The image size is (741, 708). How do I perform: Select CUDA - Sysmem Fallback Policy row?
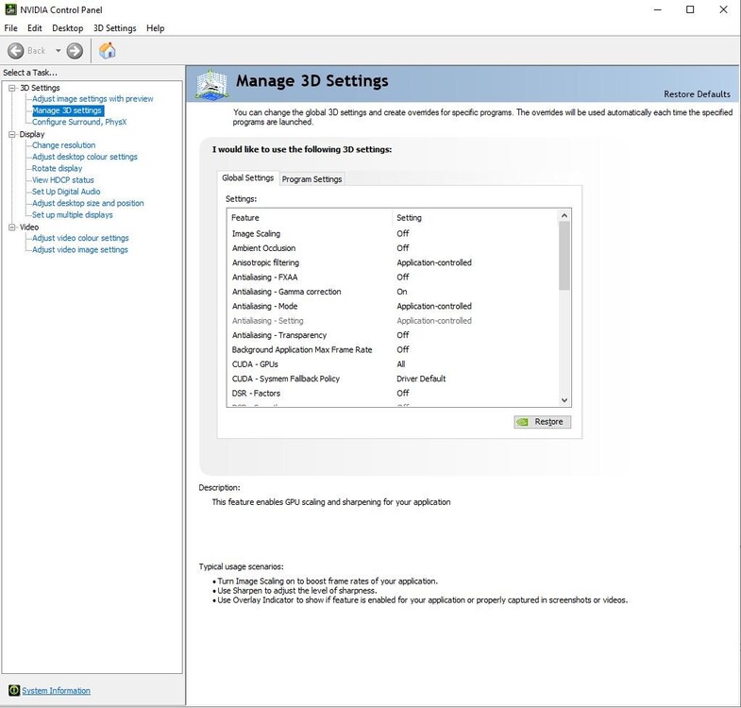coord(394,379)
